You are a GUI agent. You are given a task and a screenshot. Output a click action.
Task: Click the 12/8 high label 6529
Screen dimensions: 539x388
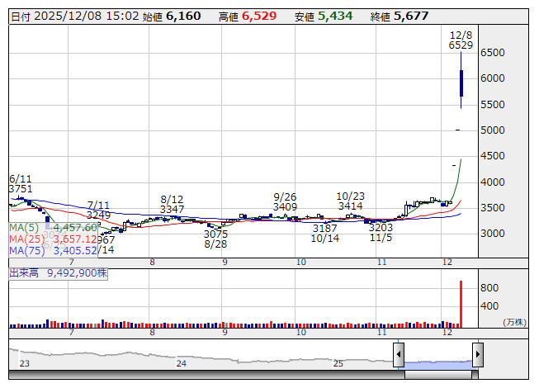461,46
